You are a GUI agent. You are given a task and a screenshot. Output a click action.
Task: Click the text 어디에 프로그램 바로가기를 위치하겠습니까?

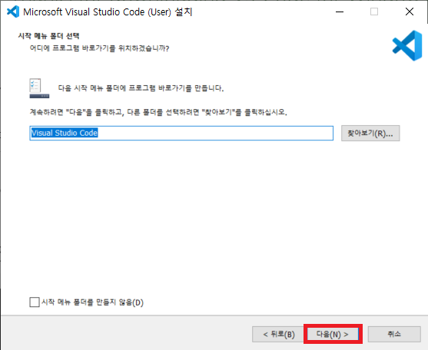pyautogui.click(x=99, y=48)
